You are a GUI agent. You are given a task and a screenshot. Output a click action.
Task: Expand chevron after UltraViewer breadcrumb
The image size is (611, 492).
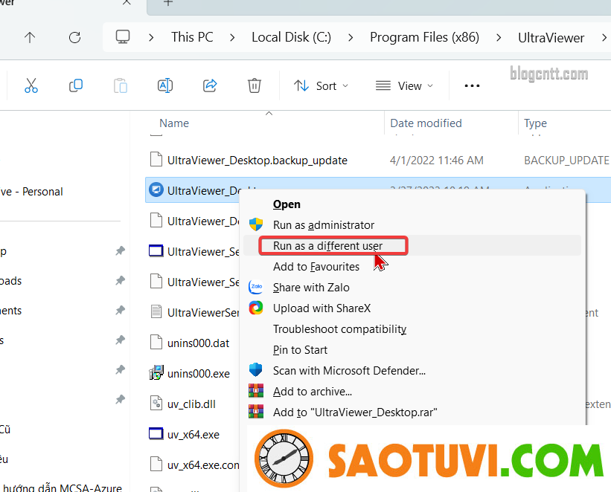point(604,38)
